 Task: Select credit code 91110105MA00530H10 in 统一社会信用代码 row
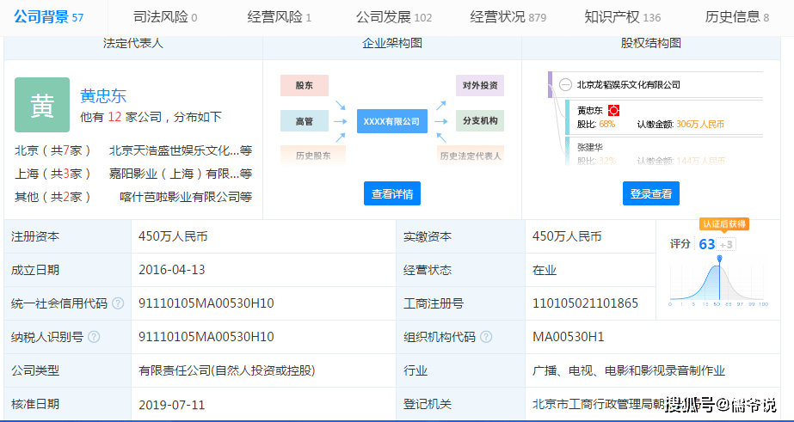[206, 303]
